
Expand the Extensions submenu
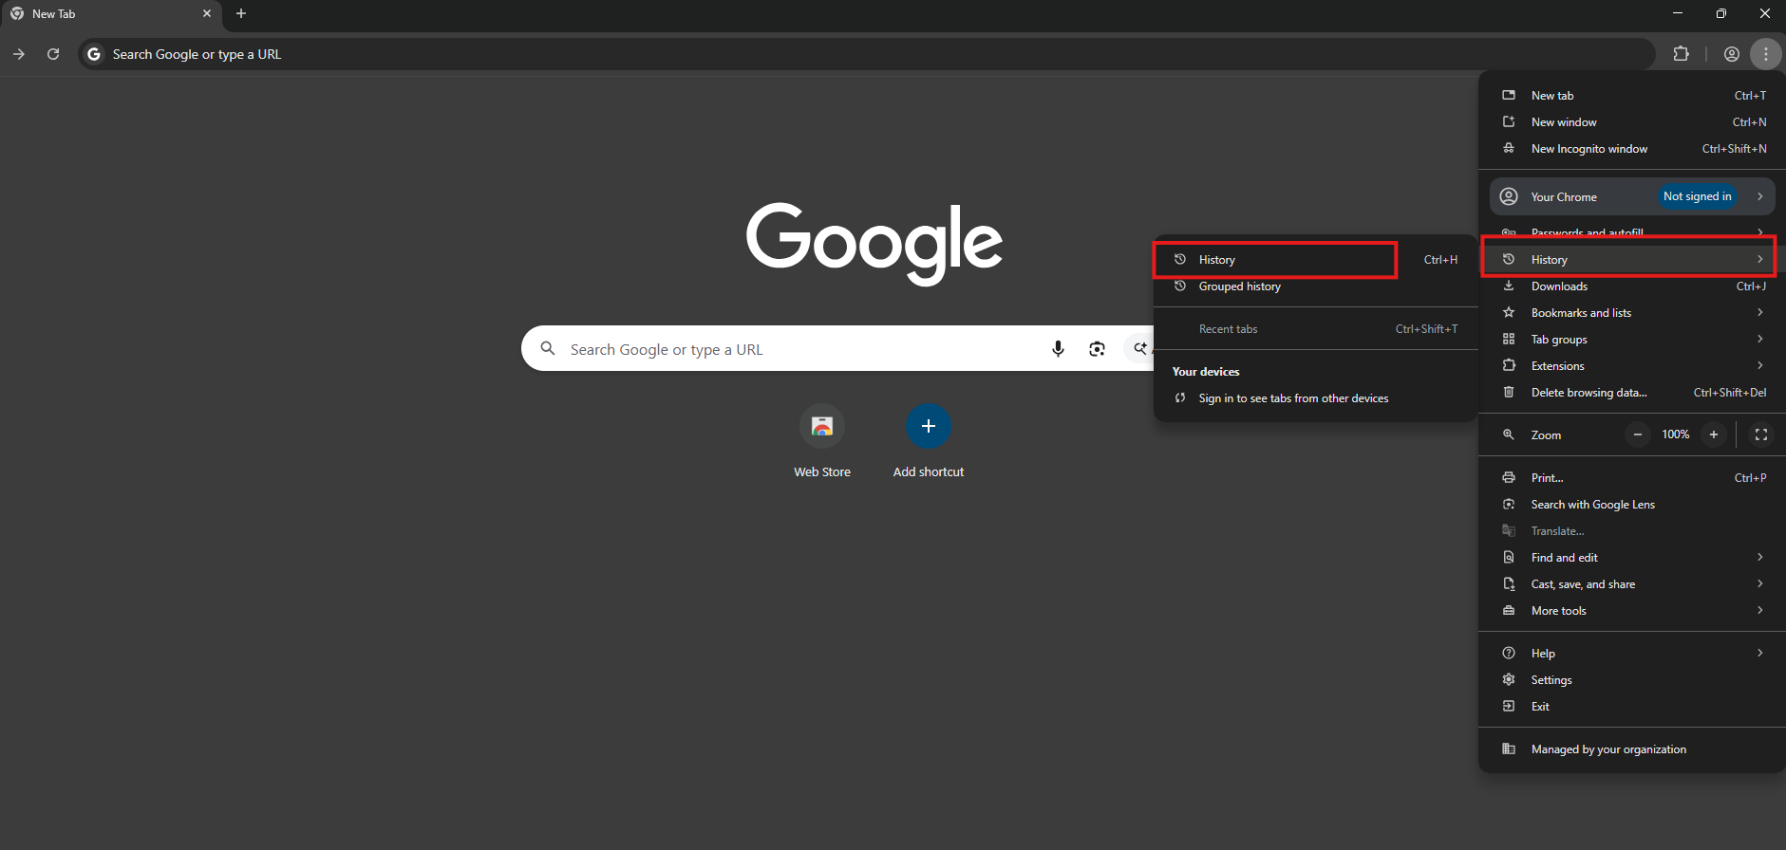click(x=1632, y=365)
